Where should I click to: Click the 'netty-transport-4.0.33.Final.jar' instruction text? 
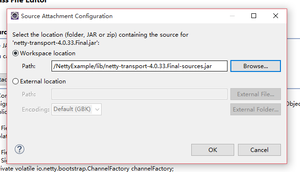click(x=56, y=42)
